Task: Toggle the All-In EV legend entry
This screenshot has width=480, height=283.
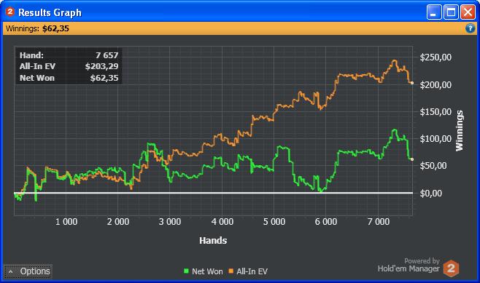Action: click(x=248, y=271)
